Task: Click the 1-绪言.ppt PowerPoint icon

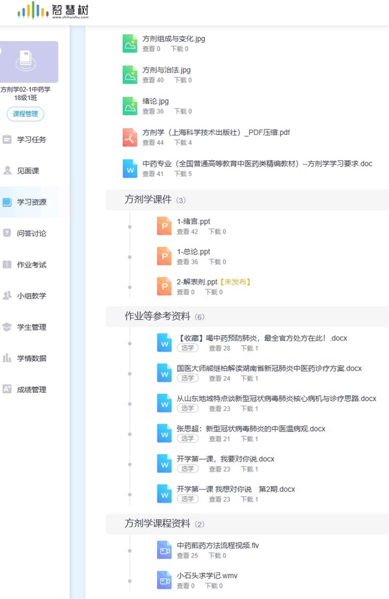Action: click(164, 226)
